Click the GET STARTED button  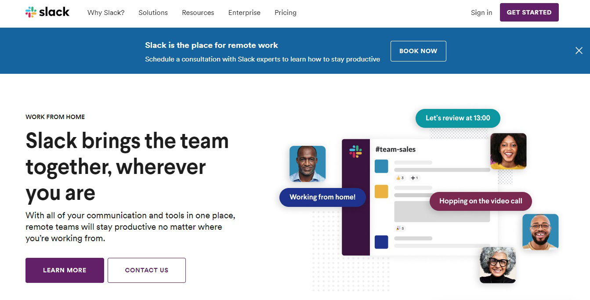click(x=529, y=12)
